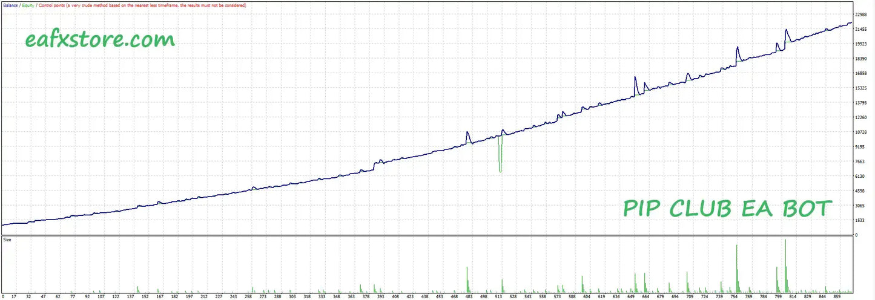Click the 423 tick label on the bottom axis

410,297
